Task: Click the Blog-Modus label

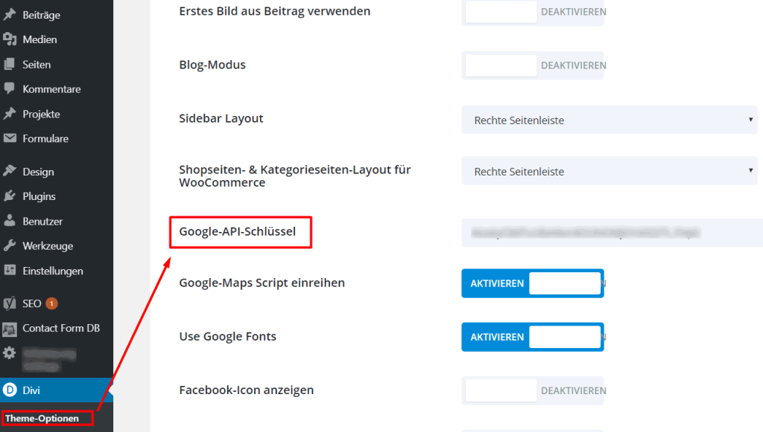Action: (x=212, y=65)
